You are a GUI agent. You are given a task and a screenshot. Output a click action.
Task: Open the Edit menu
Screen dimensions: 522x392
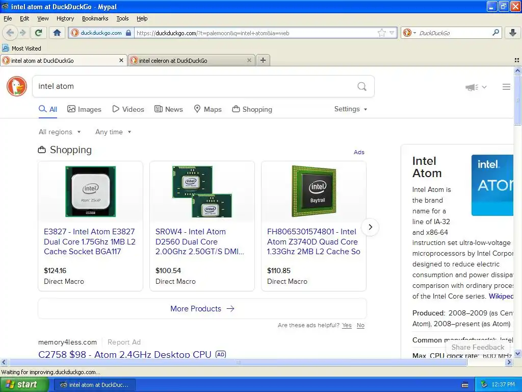(x=24, y=18)
